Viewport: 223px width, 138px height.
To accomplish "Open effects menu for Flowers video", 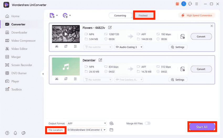I will coord(75,46).
